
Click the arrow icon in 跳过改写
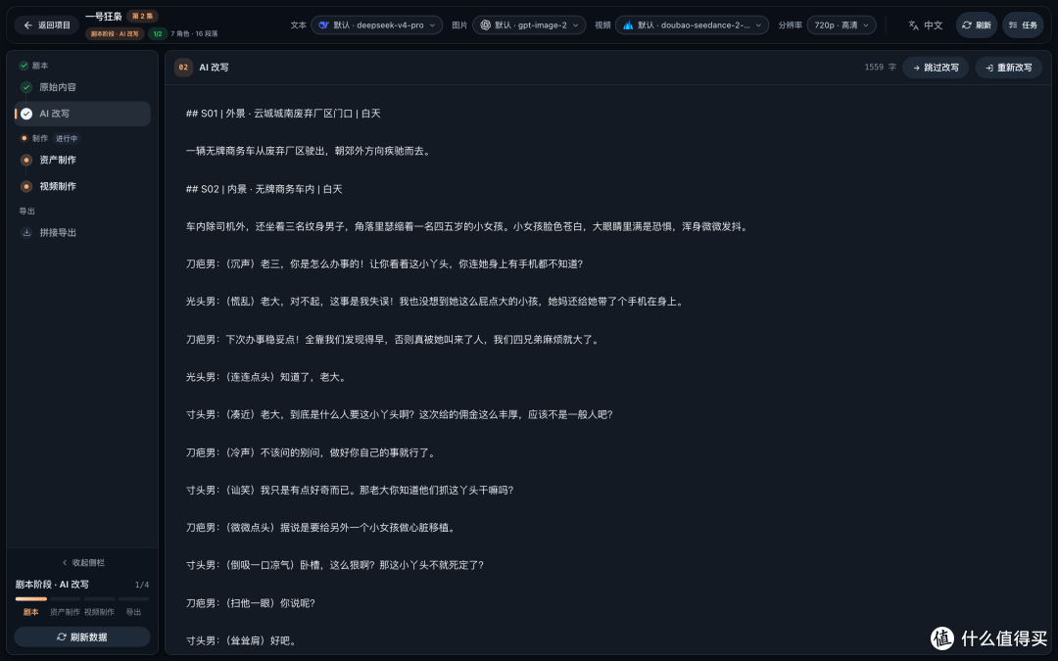916,68
